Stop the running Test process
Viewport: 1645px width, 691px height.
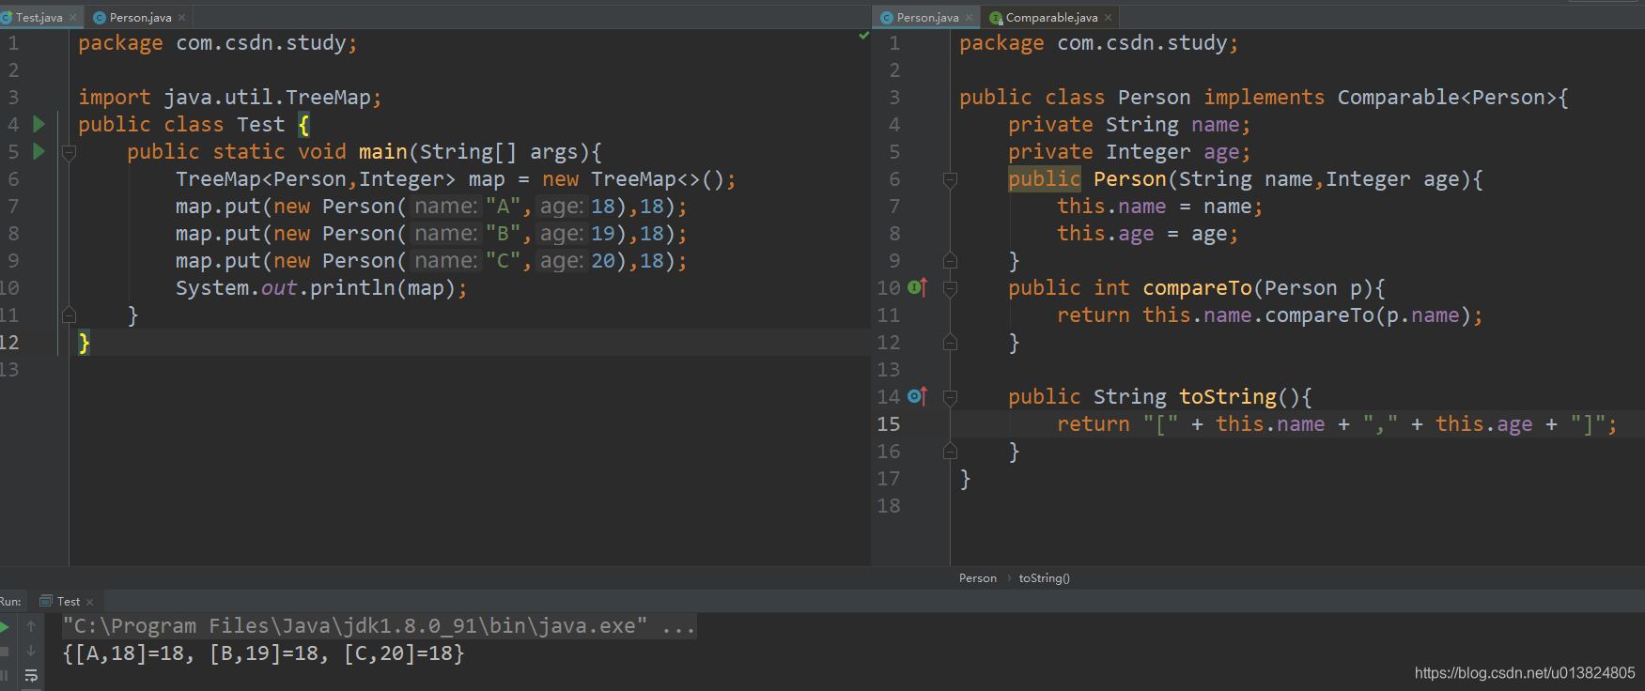(x=5, y=651)
